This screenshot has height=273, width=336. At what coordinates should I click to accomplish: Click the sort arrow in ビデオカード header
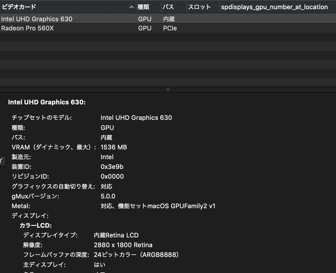click(132, 7)
